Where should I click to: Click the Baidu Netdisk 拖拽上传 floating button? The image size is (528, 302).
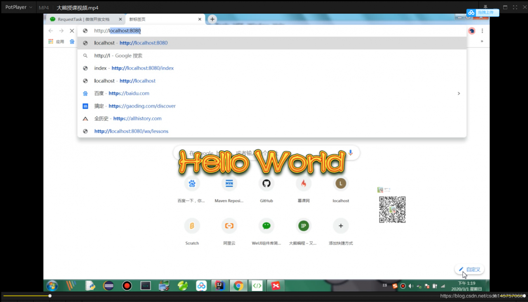483,13
